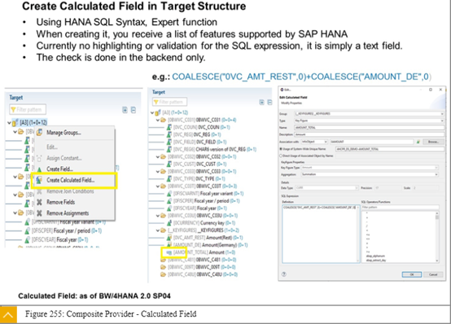The width and height of the screenshot is (451, 324).
Task: Open the Group dropdown in dialog
Action: tap(370, 114)
